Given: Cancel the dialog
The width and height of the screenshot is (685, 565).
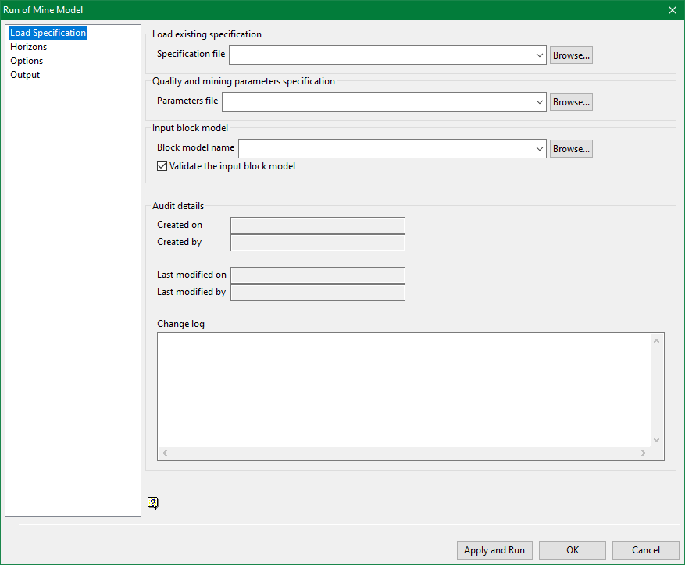Looking at the screenshot, I should (x=646, y=550).
